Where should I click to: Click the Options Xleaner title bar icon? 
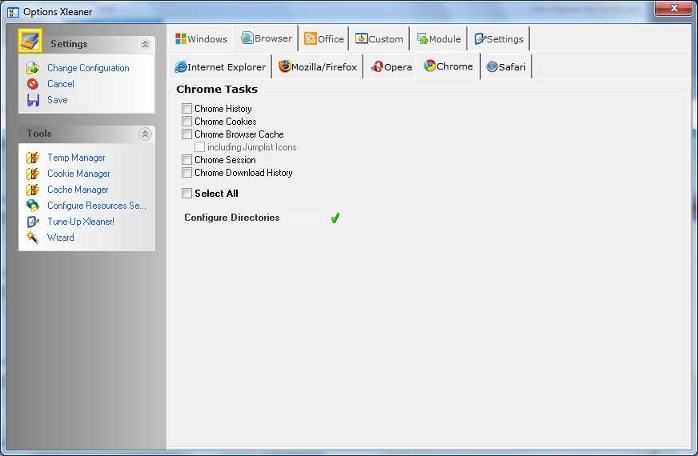tap(14, 12)
